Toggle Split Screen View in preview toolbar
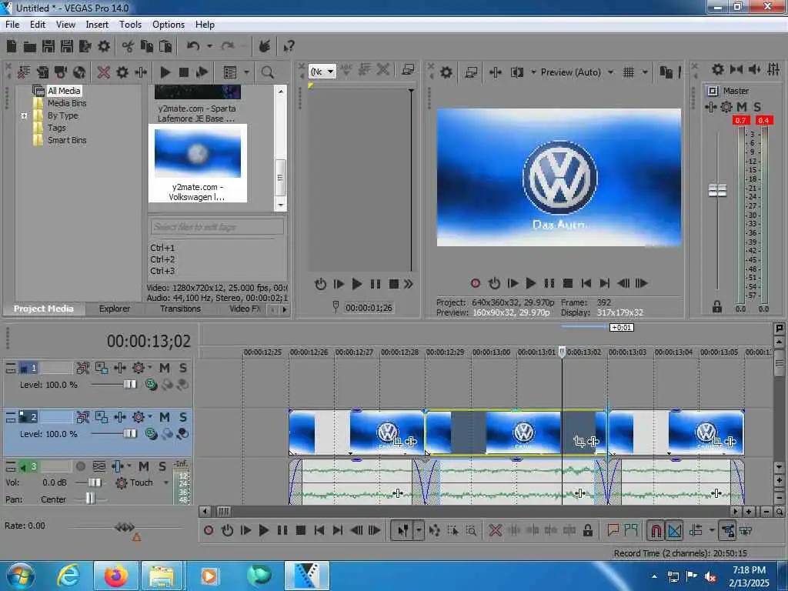This screenshot has height=591, width=788. (517, 72)
